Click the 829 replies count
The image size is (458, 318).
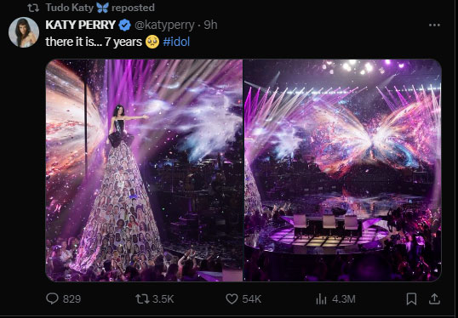tap(72, 299)
